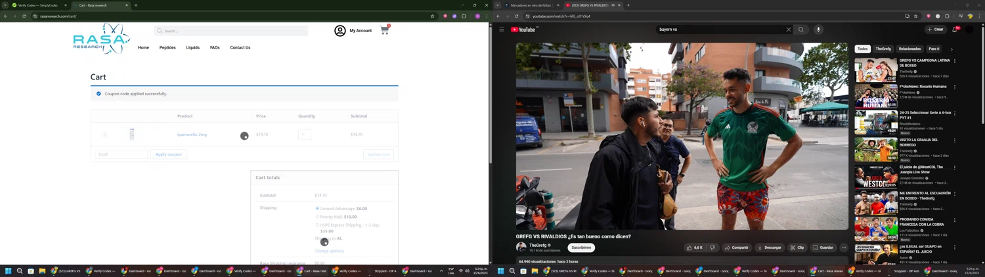
Task: Open extensions puzzle icon in Rasa browser window
Action: click(x=464, y=16)
